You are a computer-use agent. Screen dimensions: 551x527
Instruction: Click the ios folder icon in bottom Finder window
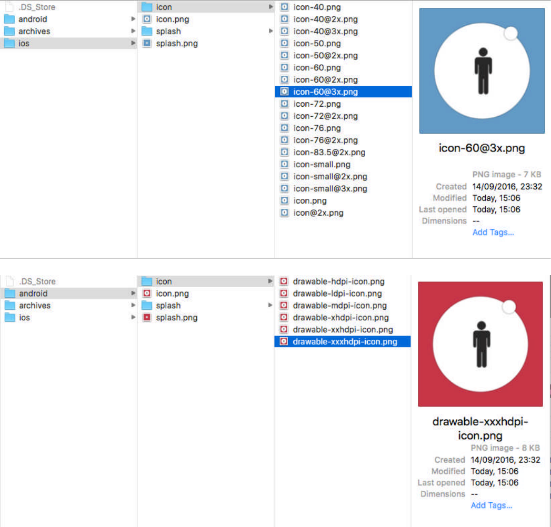[10, 317]
